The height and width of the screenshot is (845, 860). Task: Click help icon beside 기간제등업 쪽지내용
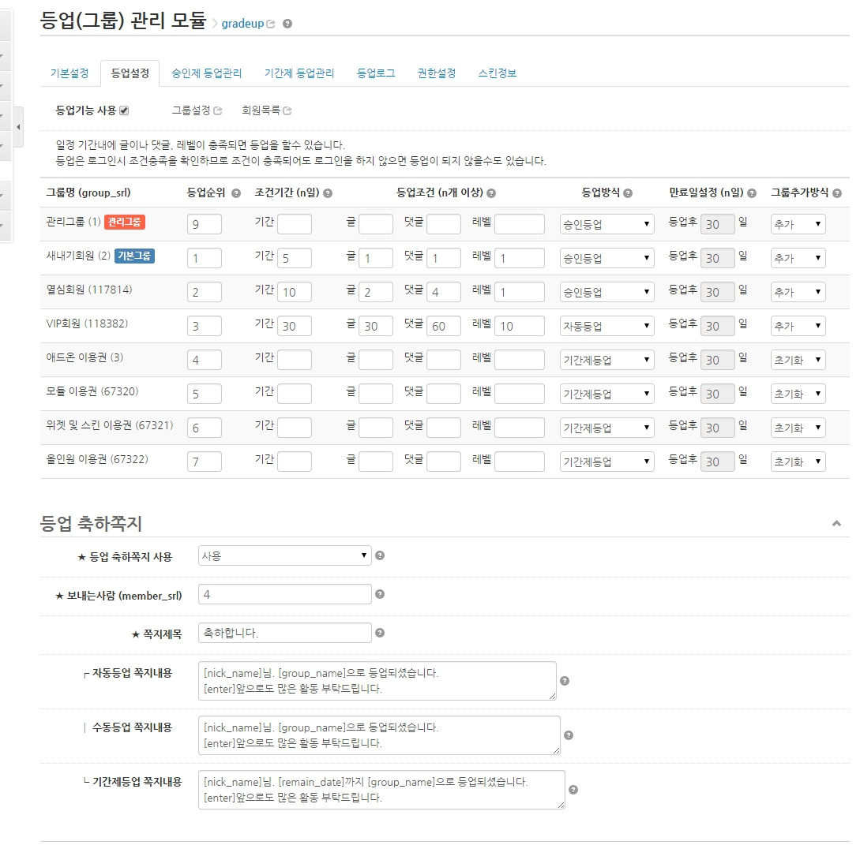pos(573,790)
